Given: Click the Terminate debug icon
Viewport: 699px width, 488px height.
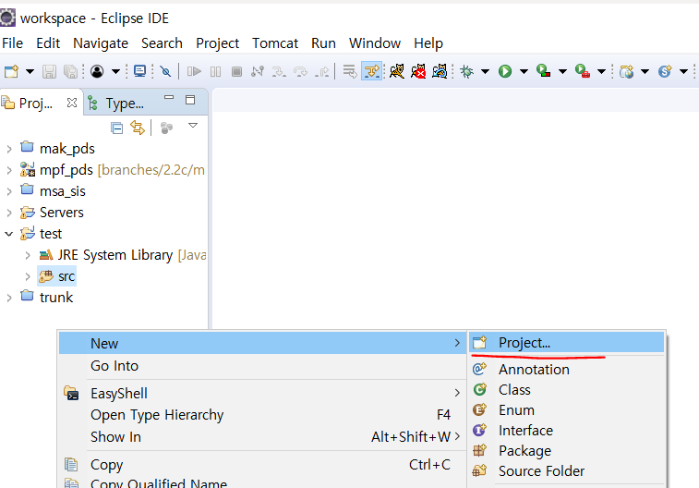Looking at the screenshot, I should tap(236, 71).
